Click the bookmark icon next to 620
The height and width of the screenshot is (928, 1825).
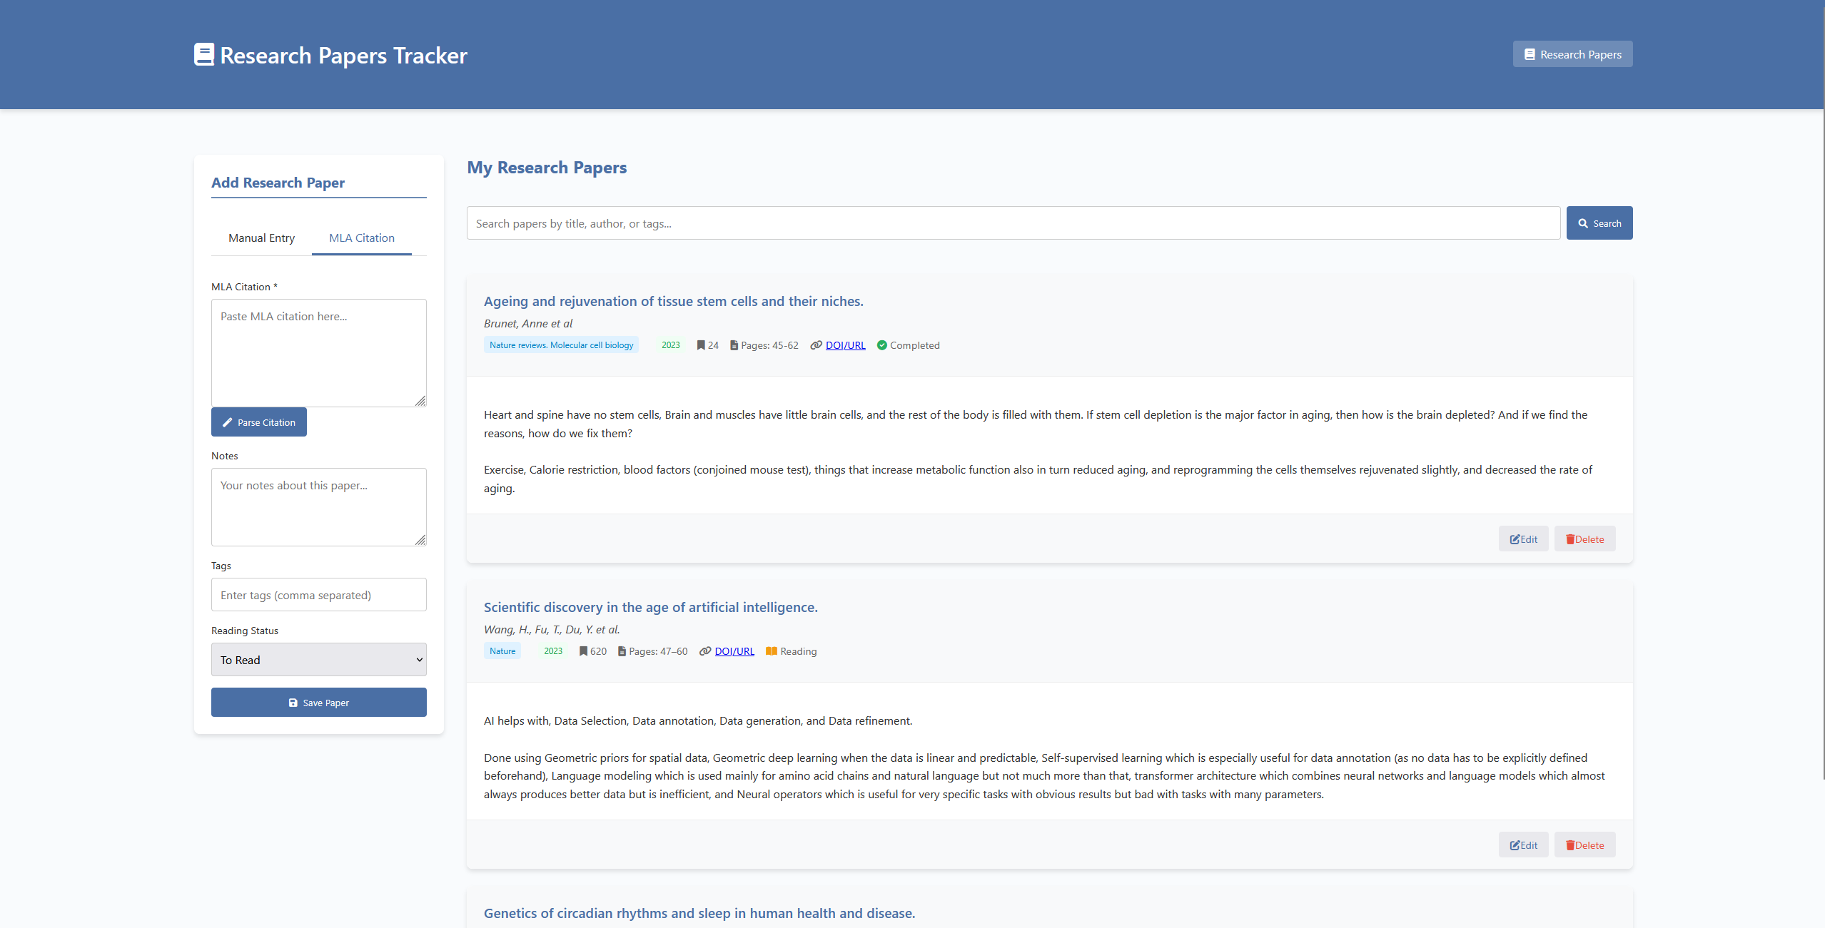[x=583, y=651]
